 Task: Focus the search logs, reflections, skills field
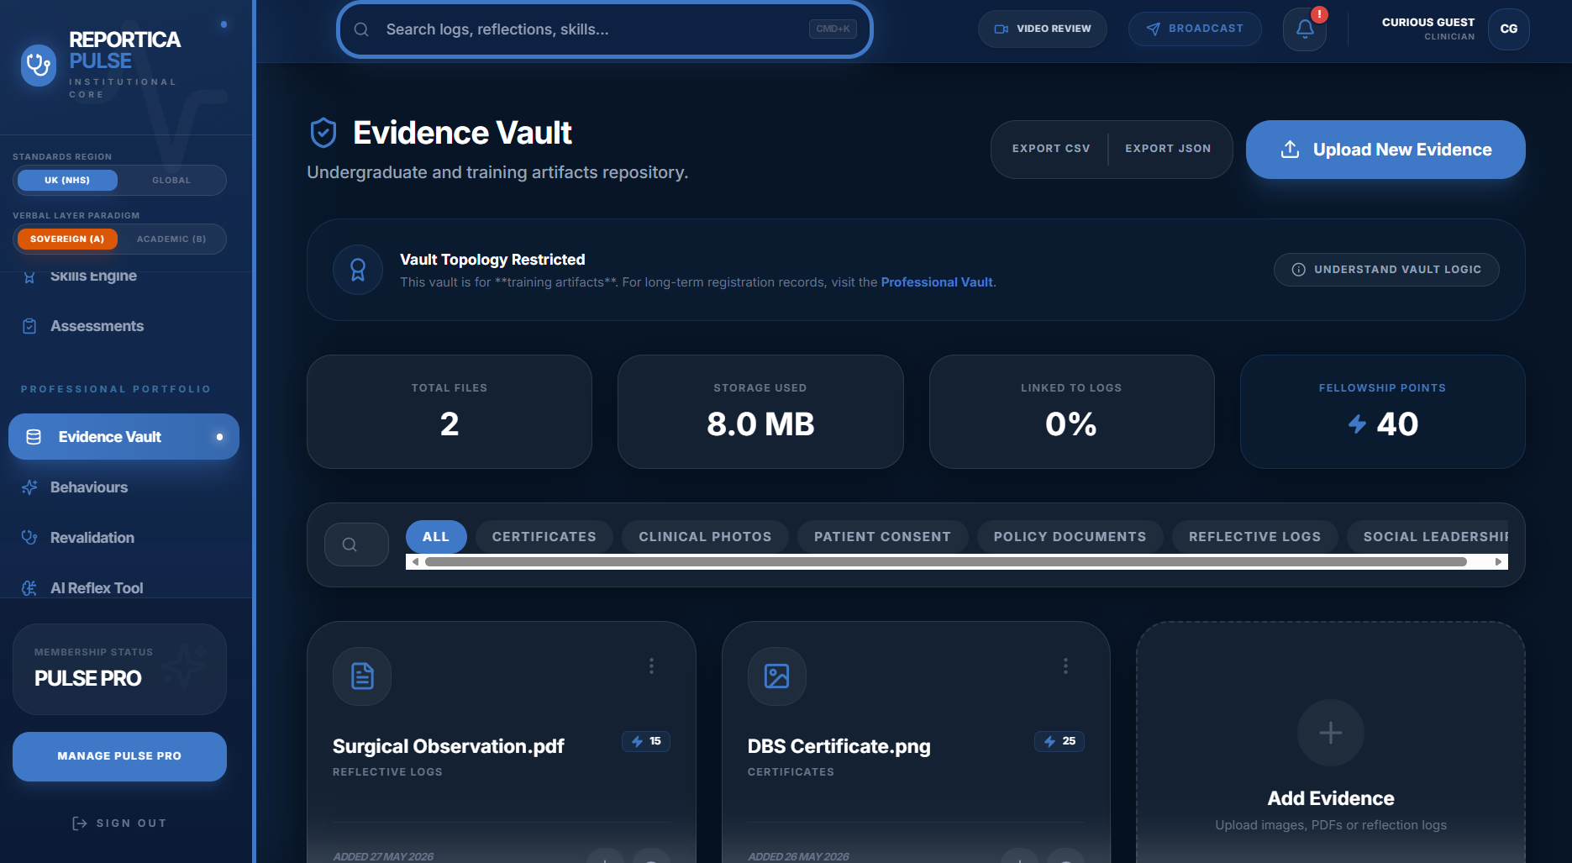coord(605,29)
